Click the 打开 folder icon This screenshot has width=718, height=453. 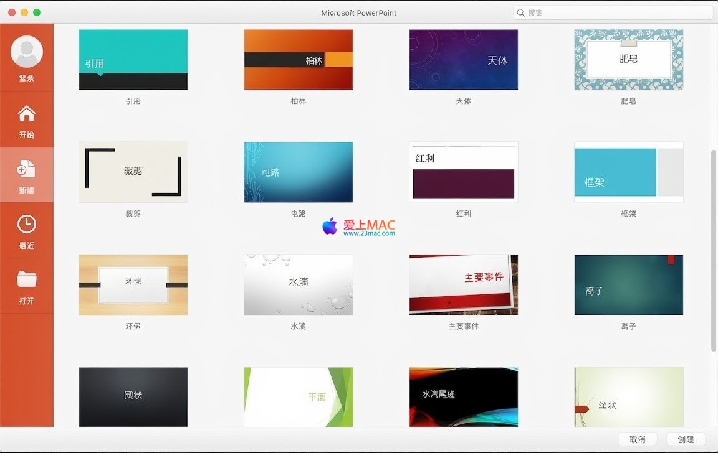pos(27,280)
